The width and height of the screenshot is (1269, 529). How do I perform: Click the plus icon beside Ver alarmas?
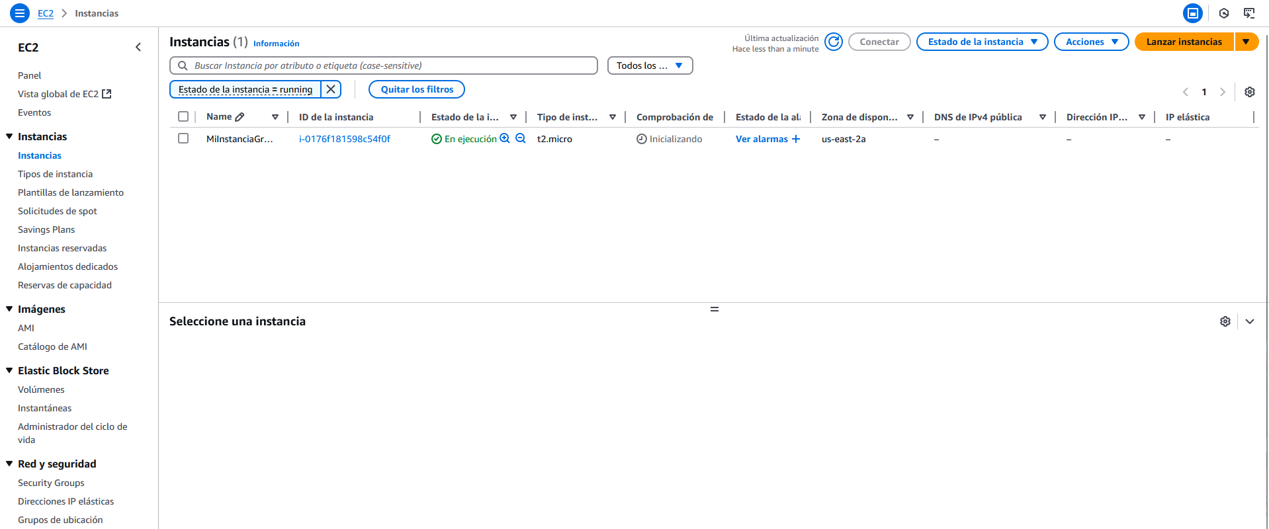tap(796, 139)
